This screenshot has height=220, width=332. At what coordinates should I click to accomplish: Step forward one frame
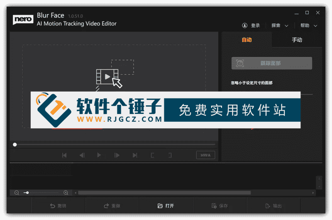pyautogui.click(x=117, y=155)
